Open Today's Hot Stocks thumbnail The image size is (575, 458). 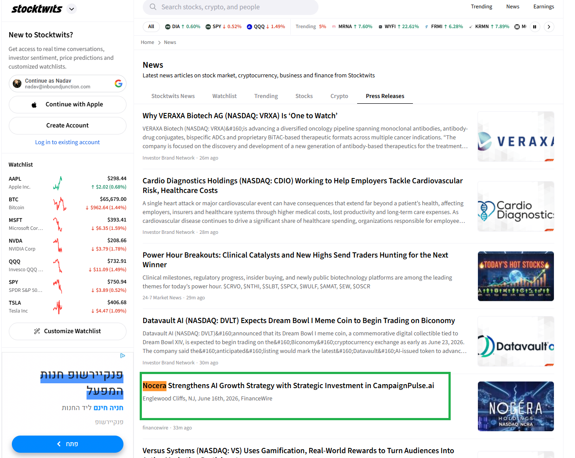pyautogui.click(x=516, y=276)
